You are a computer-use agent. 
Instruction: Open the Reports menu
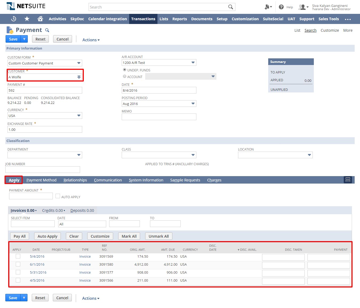[179, 19]
